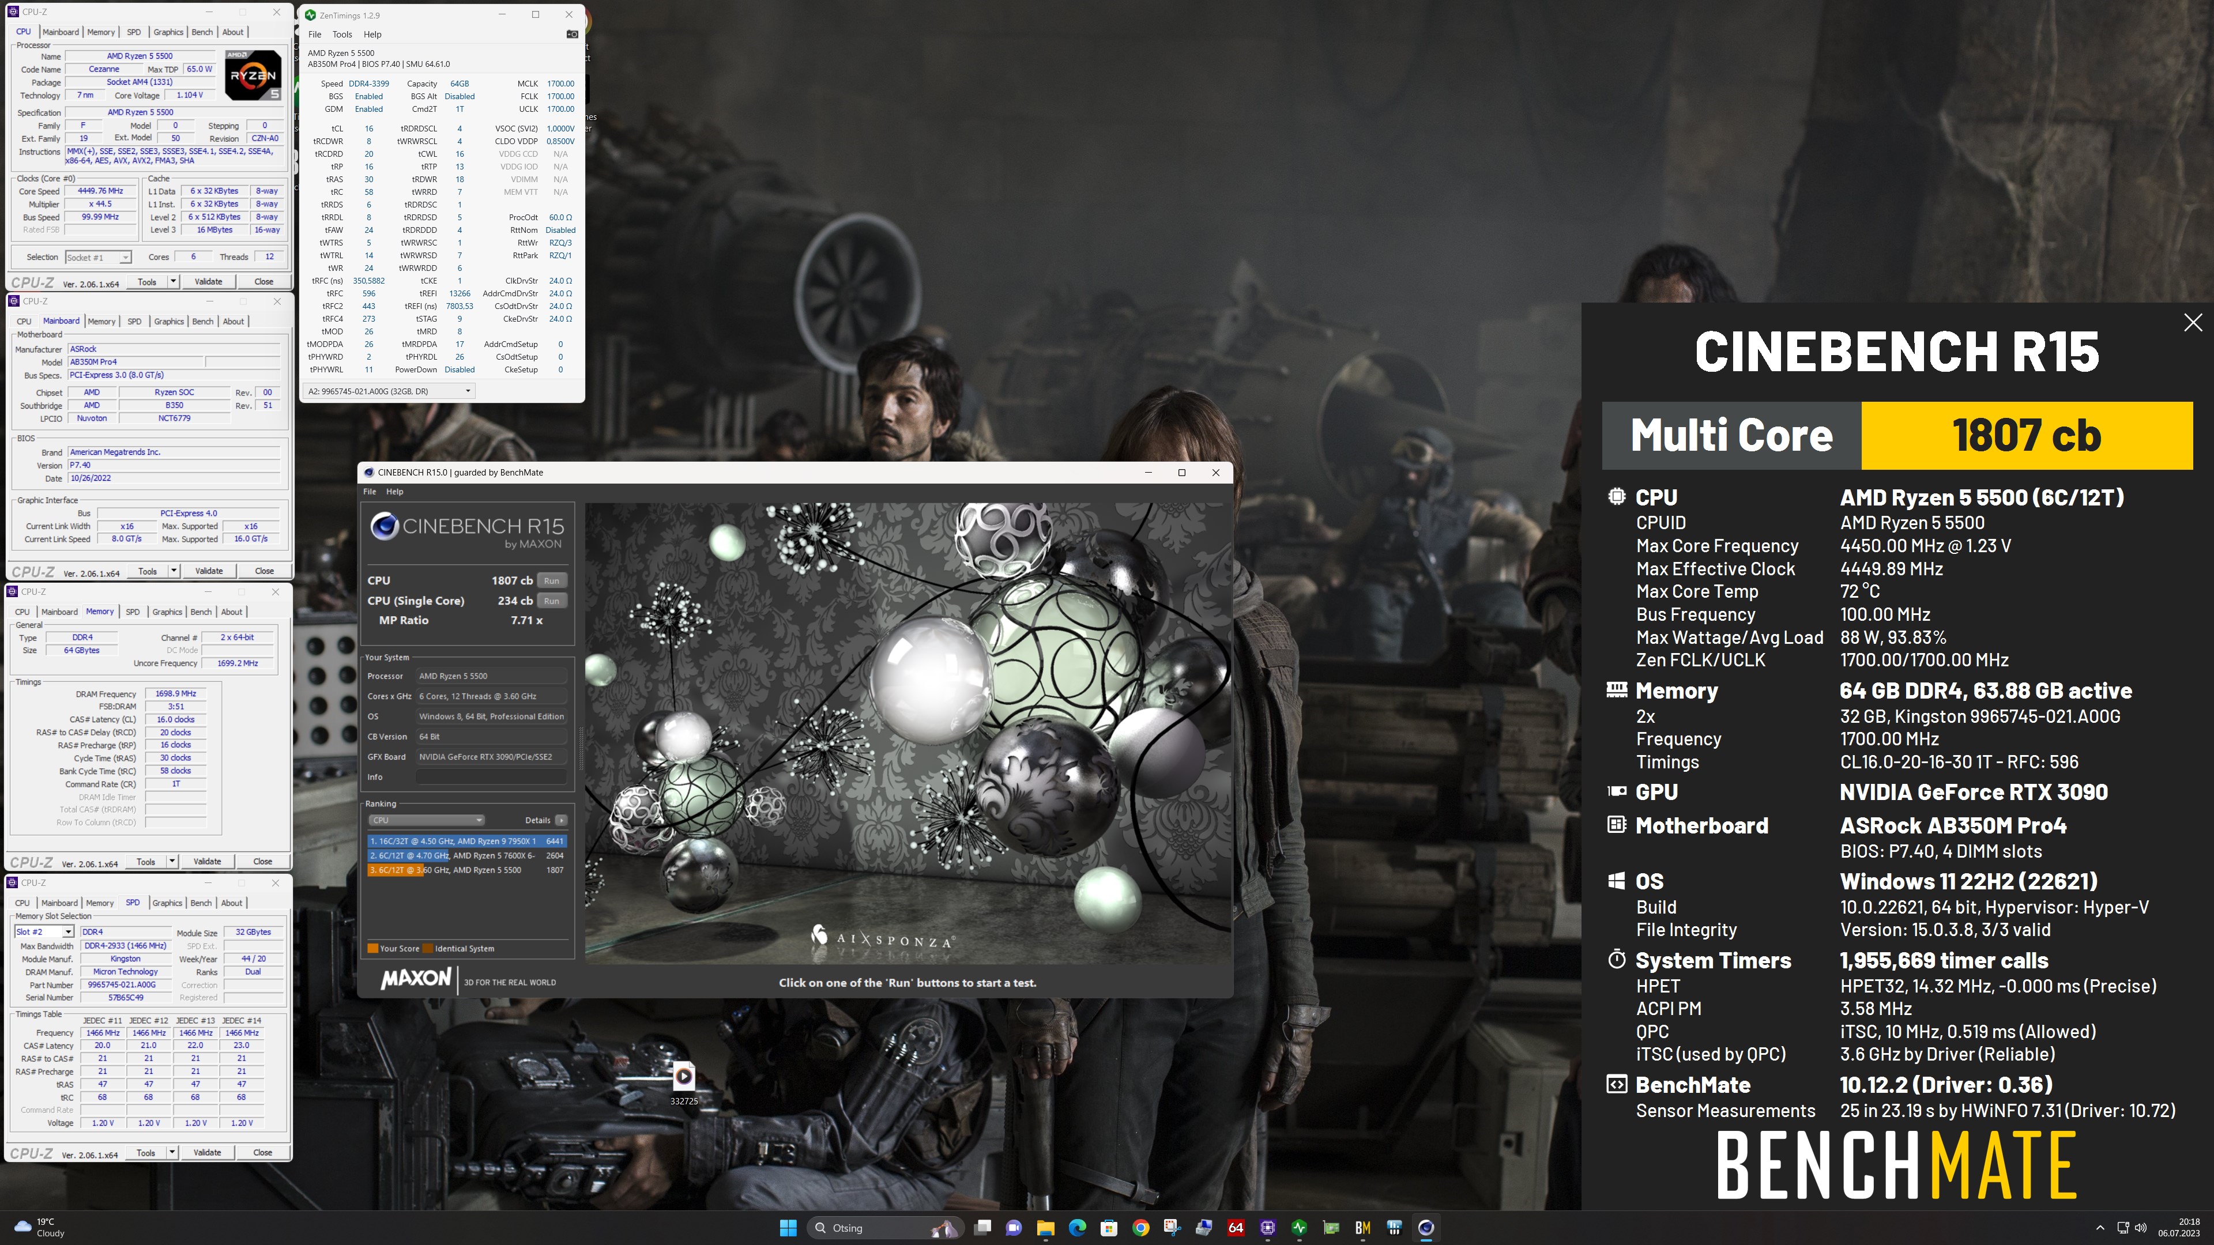Switch to CPU-Z via its taskbar icon
The height and width of the screenshot is (1245, 2214).
(x=1268, y=1227)
